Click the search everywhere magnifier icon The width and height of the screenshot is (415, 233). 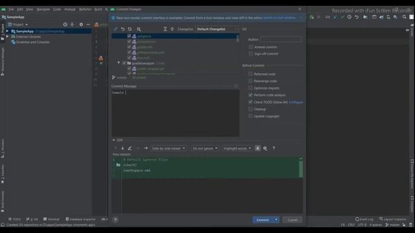click(404, 17)
